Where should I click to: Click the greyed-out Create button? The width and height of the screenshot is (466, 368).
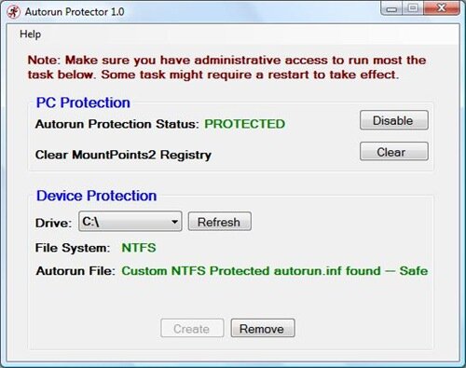point(192,328)
